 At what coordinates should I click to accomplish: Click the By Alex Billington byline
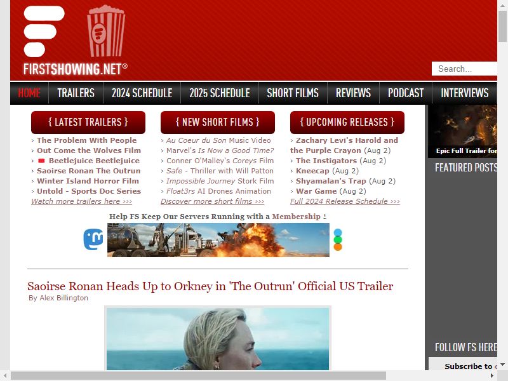click(x=58, y=298)
